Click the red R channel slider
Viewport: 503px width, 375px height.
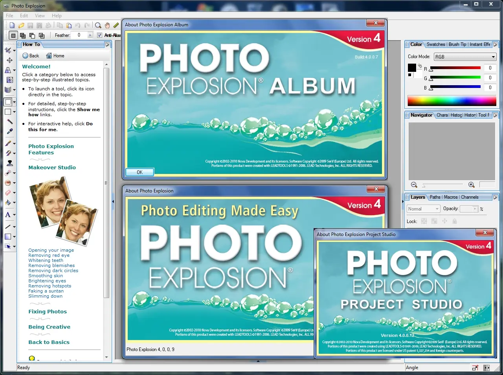pos(455,68)
